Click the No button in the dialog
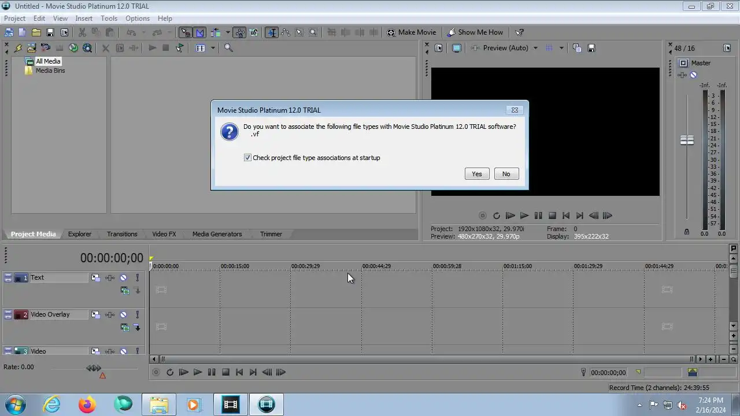Viewport: 740px width, 416px height. (506, 174)
